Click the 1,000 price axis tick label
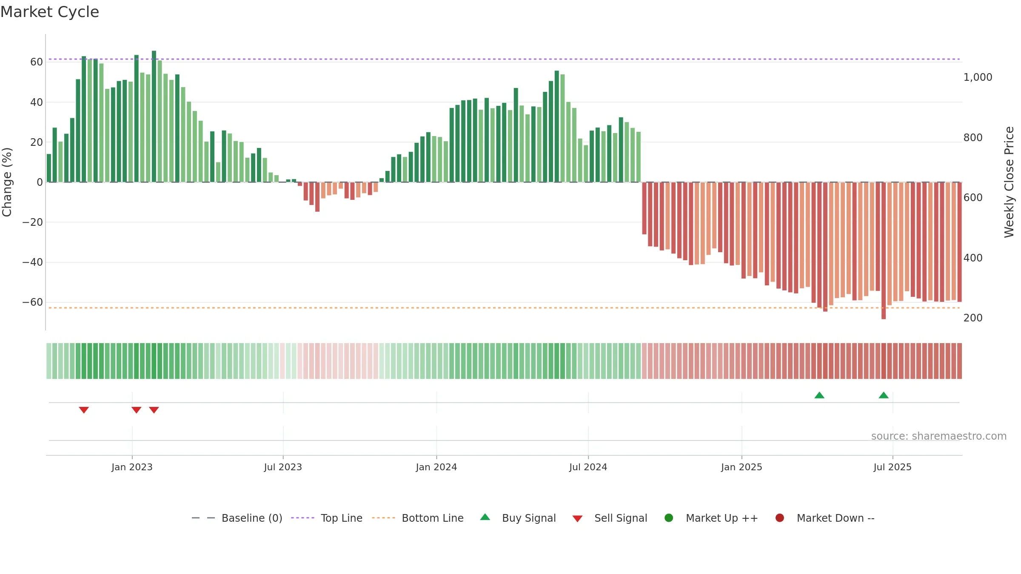The image size is (1021, 574). coord(978,77)
